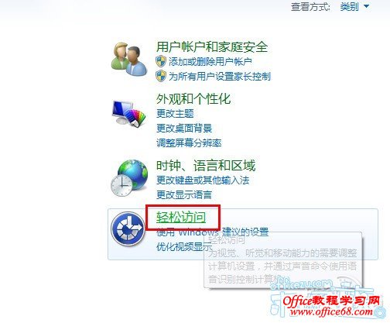Screen dimensions: 390x323
Task: Click the Appearance and Personalization monitor icon
Action: [x=128, y=114]
